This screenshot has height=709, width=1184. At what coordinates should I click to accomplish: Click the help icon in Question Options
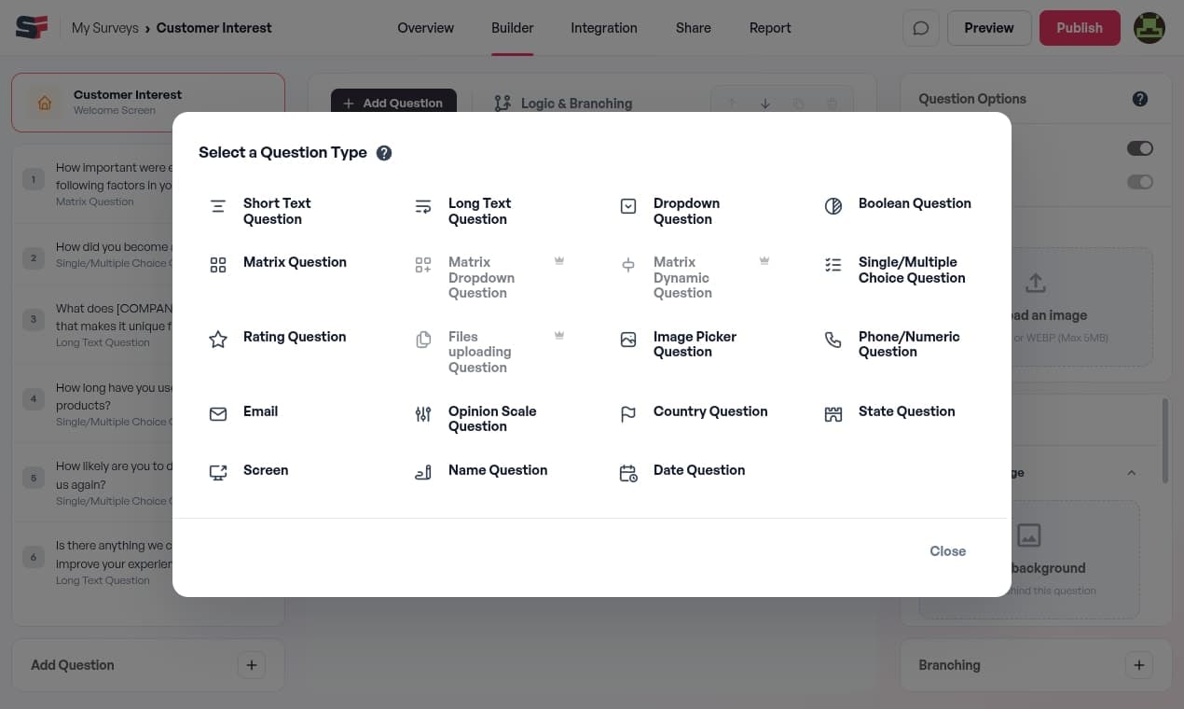click(1140, 99)
